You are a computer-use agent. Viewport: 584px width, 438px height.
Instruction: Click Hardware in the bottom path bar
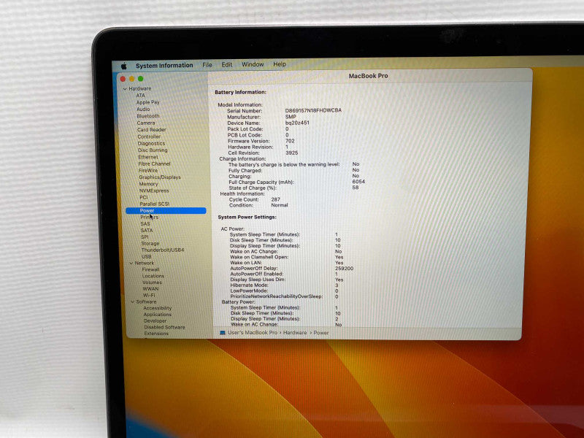295,333
